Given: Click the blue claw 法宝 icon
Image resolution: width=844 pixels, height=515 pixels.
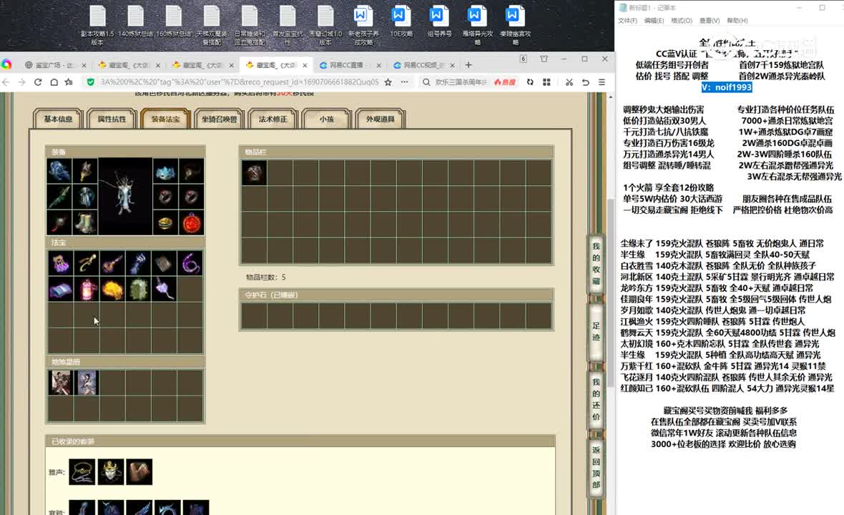Looking at the screenshot, I should pyautogui.click(x=138, y=263).
